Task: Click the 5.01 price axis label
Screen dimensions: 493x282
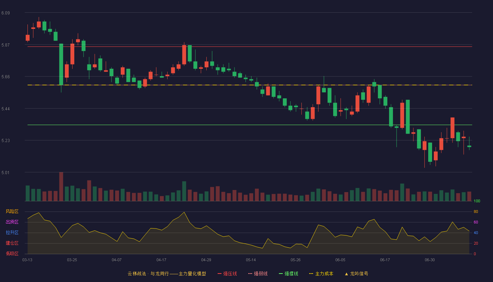Action: (6, 173)
